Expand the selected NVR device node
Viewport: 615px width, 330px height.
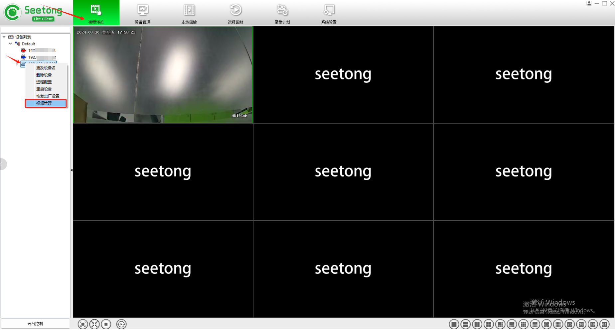click(17, 64)
